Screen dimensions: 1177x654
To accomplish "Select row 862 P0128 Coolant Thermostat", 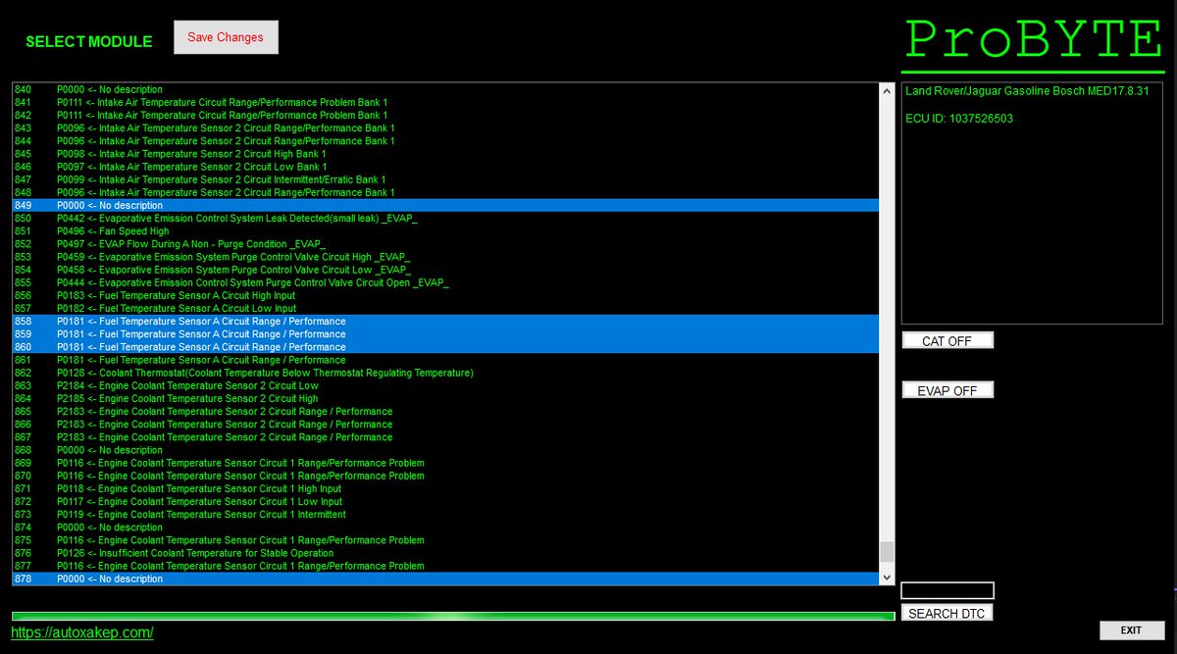I will click(x=445, y=373).
